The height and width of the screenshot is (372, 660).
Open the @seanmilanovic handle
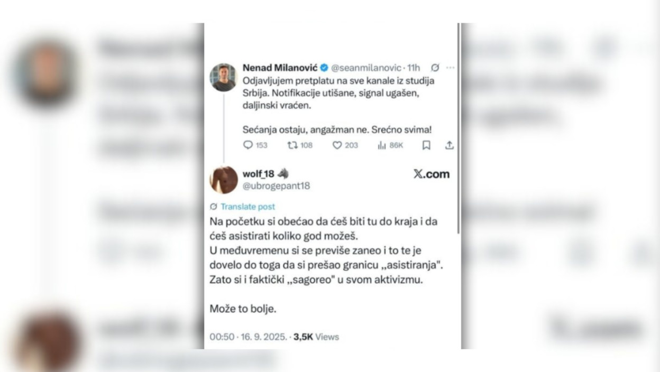[x=366, y=68]
